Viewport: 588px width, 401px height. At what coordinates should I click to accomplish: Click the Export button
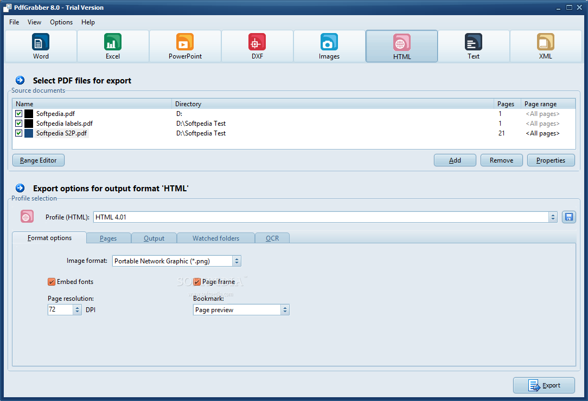pyautogui.click(x=544, y=385)
